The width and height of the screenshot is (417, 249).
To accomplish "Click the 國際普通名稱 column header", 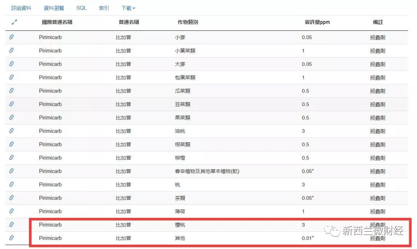I will [57, 22].
